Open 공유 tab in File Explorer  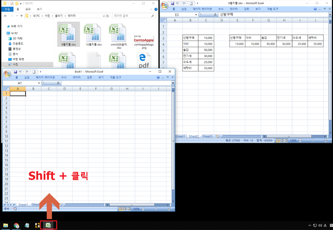coord(28,9)
